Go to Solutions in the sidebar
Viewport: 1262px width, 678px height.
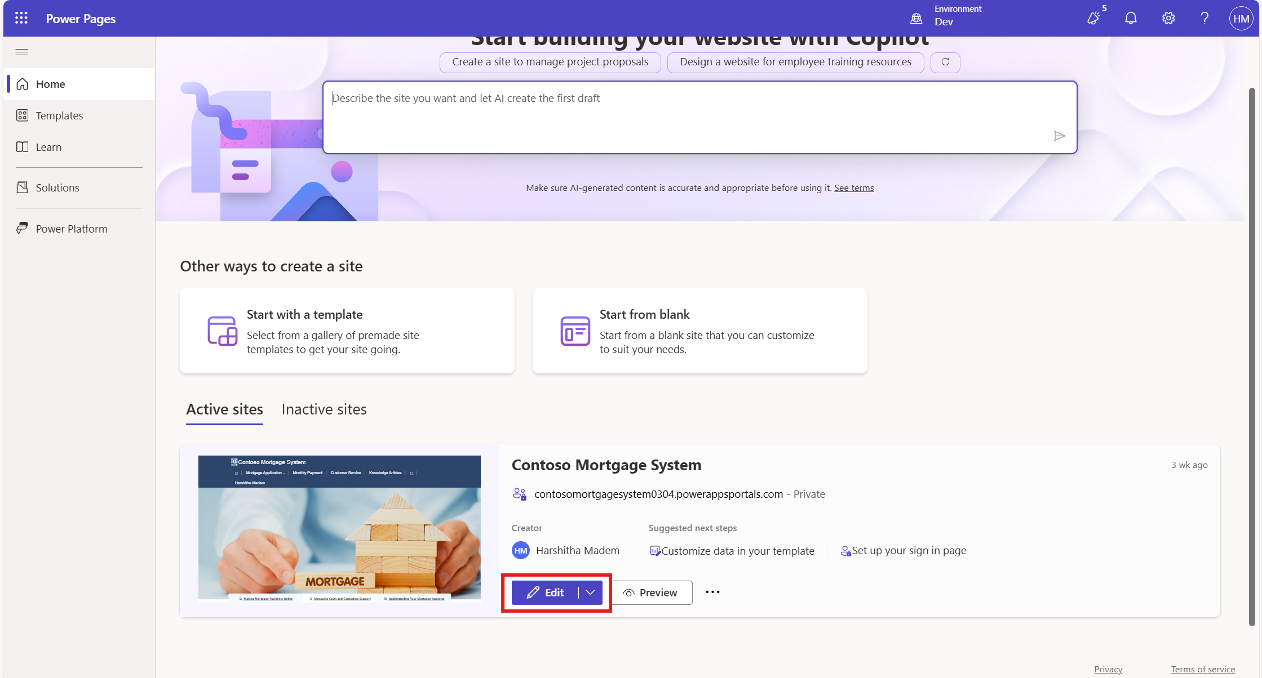pos(57,188)
